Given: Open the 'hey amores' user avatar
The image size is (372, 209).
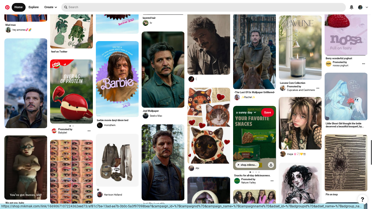Looking at the screenshot, I should [8, 30].
